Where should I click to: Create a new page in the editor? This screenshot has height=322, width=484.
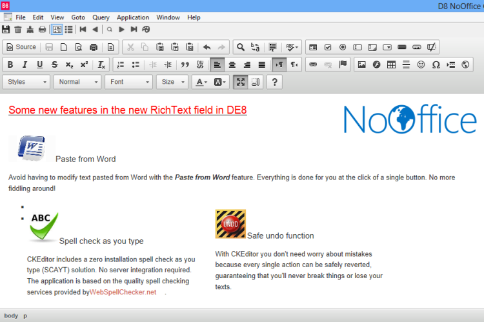[x=64, y=47]
